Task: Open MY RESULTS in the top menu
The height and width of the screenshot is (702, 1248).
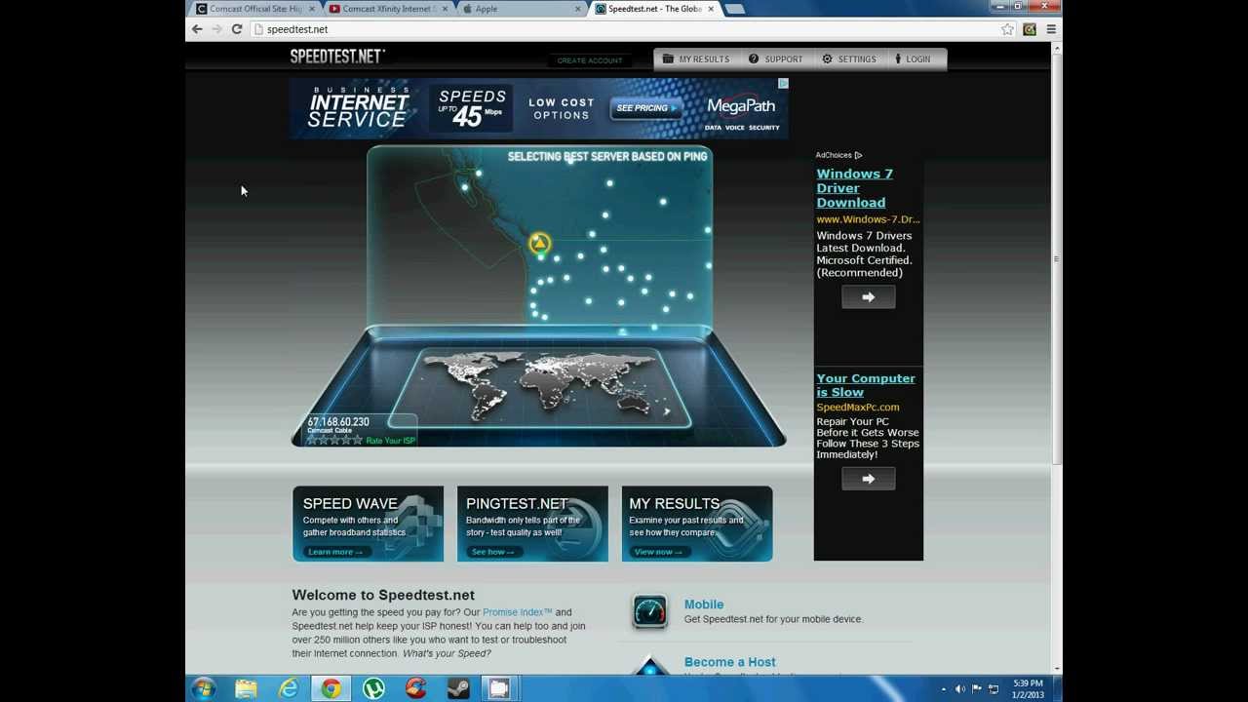Action: [695, 59]
